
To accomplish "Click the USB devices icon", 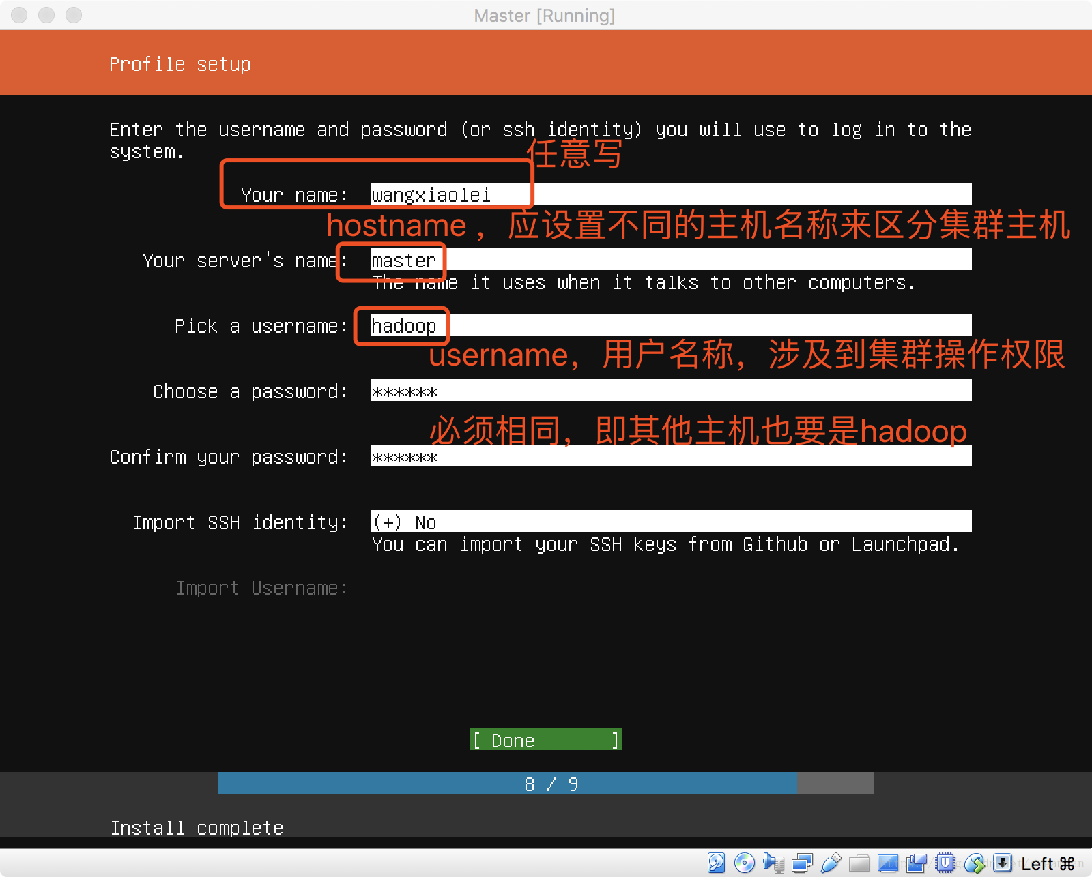I will tap(831, 863).
